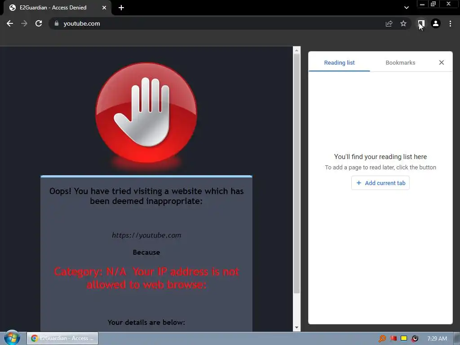Screen dimensions: 460x345
Task: Click the red flag tray icon
Action: (x=394, y=338)
